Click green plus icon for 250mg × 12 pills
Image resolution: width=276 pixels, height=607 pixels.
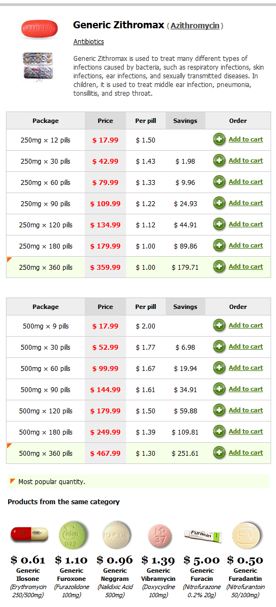point(219,139)
